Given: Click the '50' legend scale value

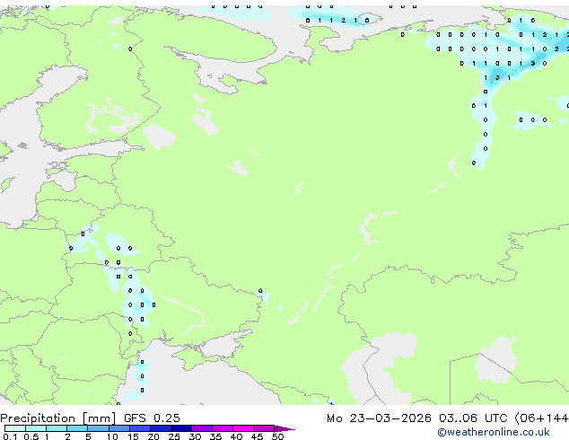Looking at the screenshot, I should coord(277,436).
